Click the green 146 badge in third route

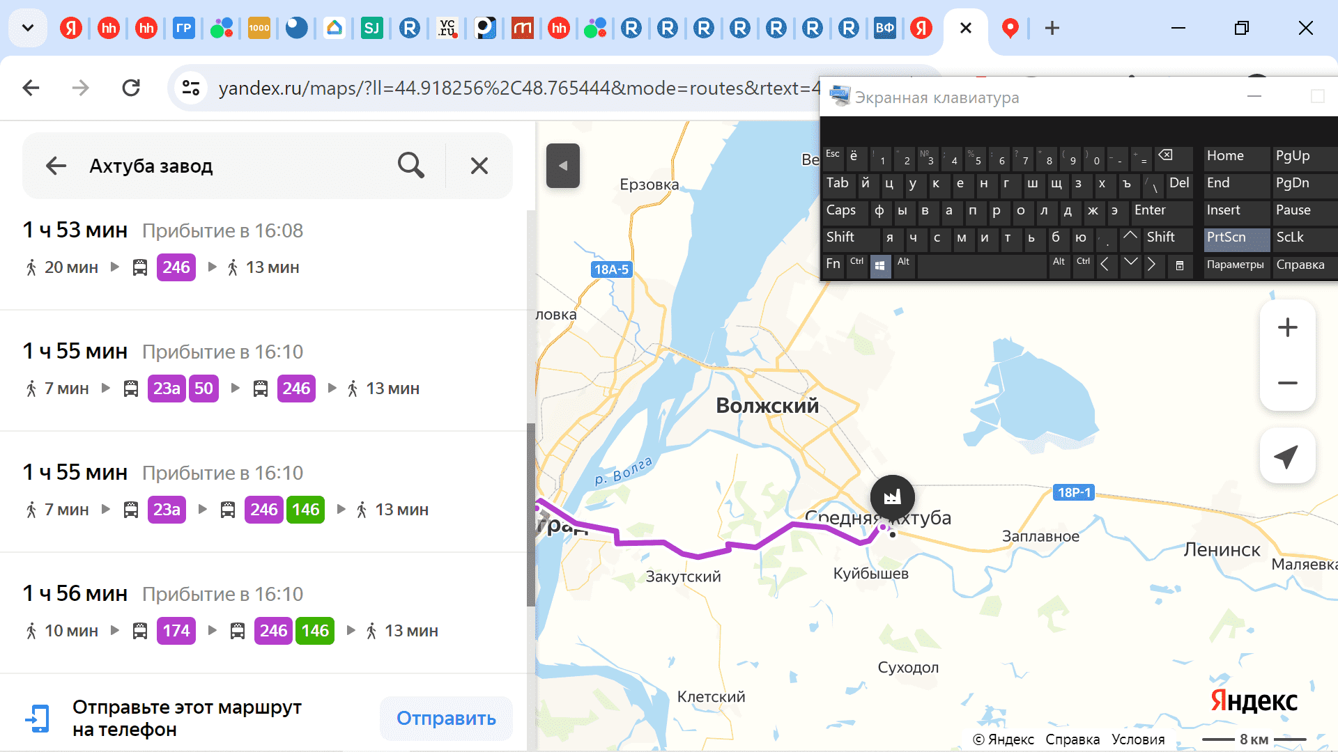305,510
